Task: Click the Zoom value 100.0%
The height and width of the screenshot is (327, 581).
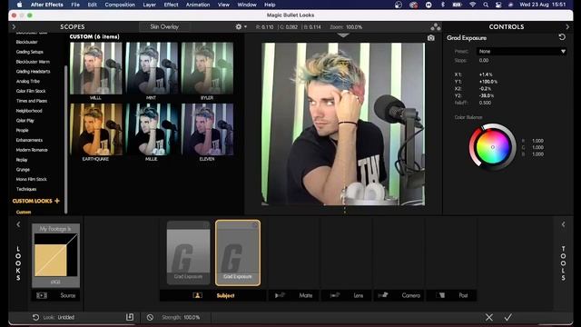Action: 354,27
